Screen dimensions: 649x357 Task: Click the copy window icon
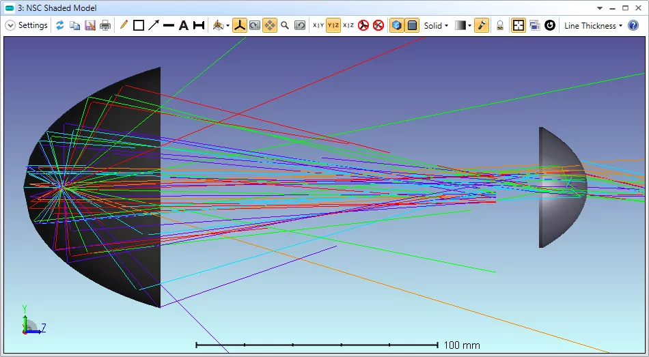pos(74,25)
